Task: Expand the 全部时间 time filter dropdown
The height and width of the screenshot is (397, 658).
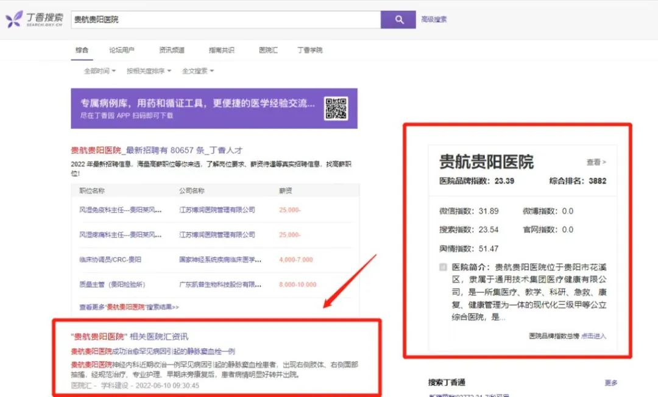Action: pyautogui.click(x=100, y=71)
